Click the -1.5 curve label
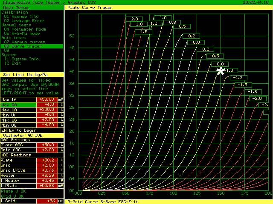The height and width of the screenshot is (204, 273). coord(244,85)
